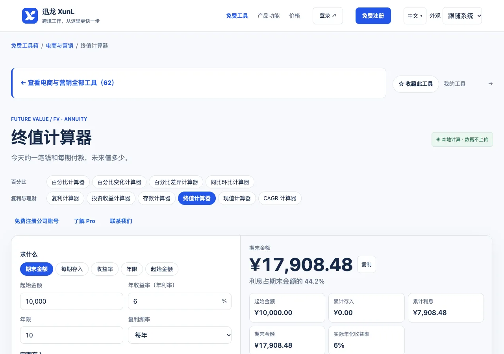
Task: Open 百分比计算器 tool
Action: [x=68, y=182]
